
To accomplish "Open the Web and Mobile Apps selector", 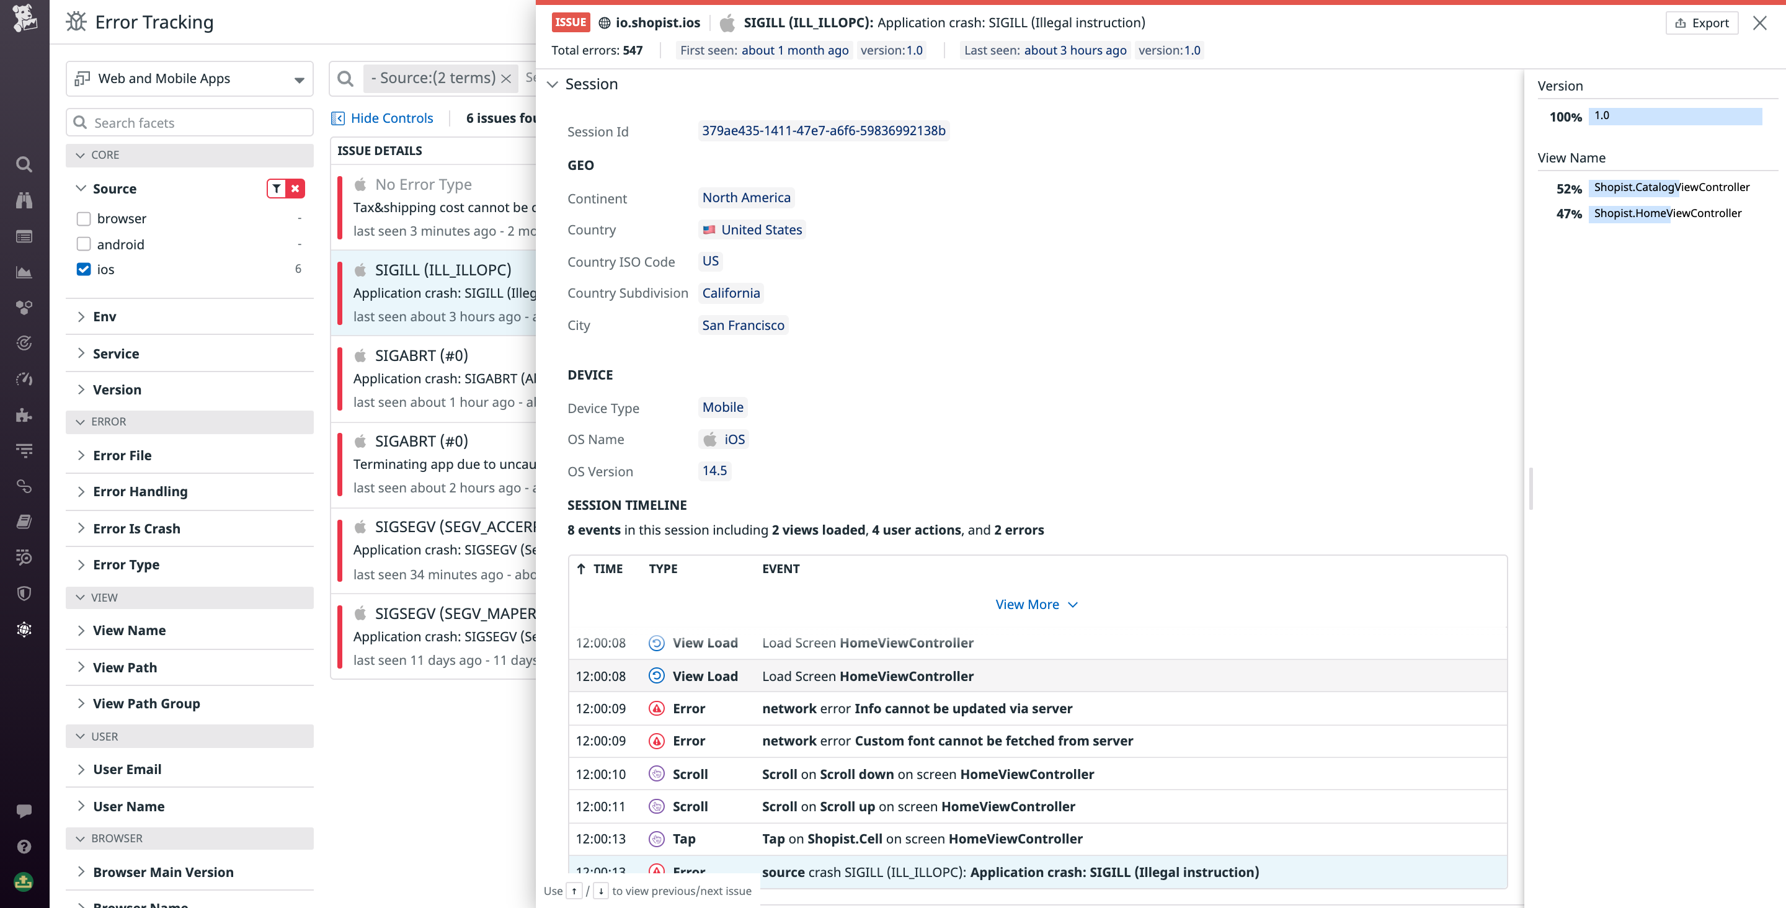I will [x=189, y=78].
